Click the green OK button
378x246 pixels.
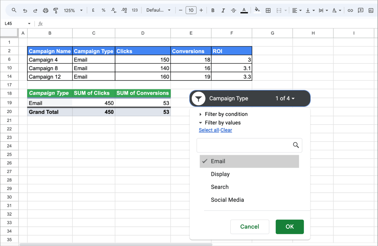(290, 227)
